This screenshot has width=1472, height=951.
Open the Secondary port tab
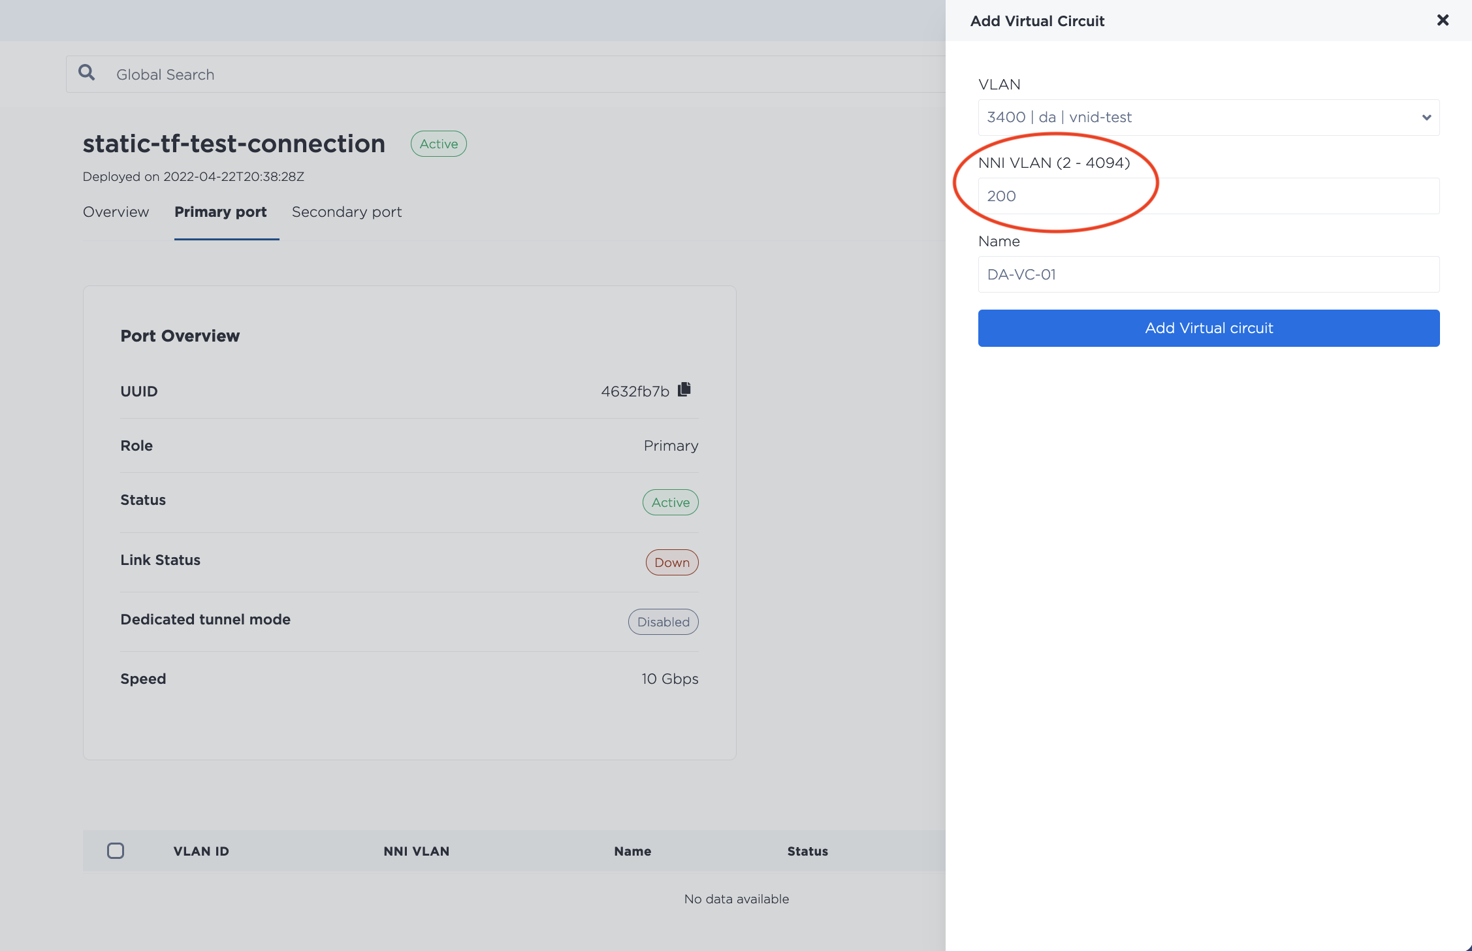coord(347,212)
